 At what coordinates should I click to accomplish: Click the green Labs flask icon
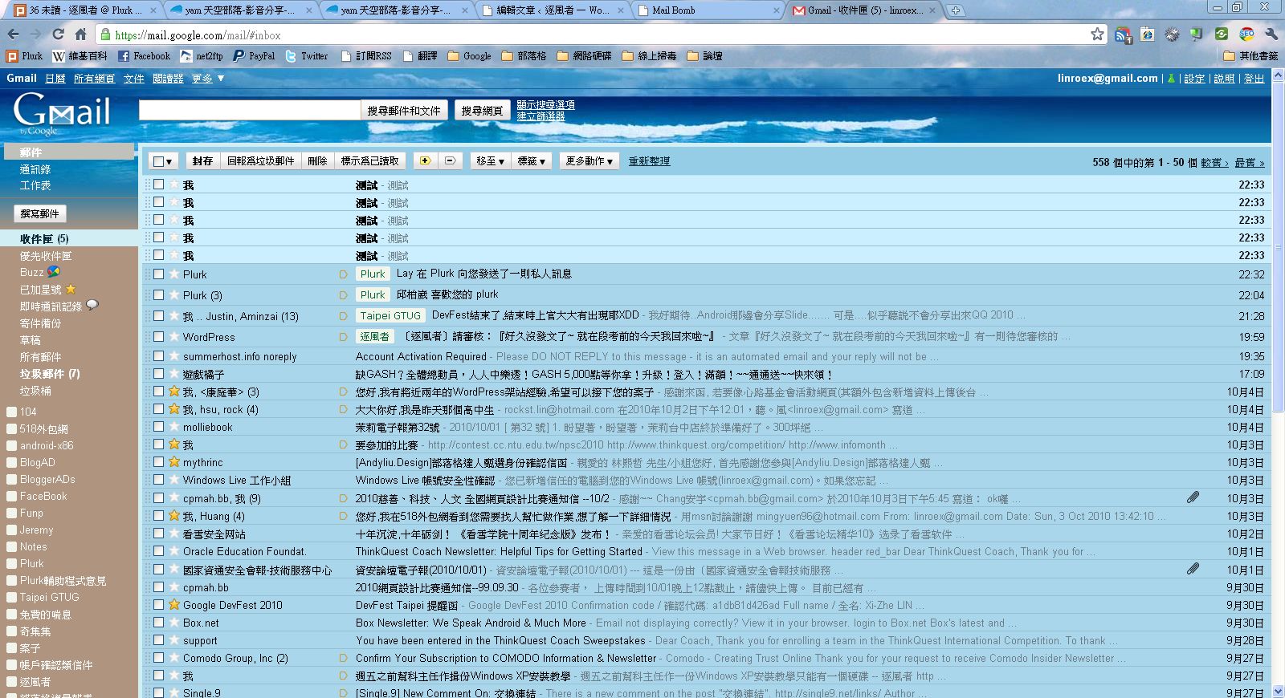coord(1171,79)
